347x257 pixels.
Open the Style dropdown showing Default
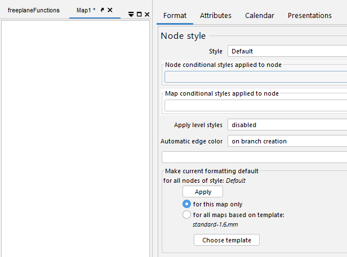tap(287, 51)
